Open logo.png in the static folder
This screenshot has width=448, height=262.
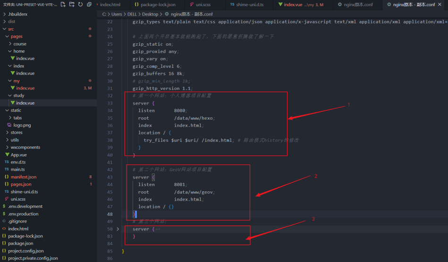point(22,125)
